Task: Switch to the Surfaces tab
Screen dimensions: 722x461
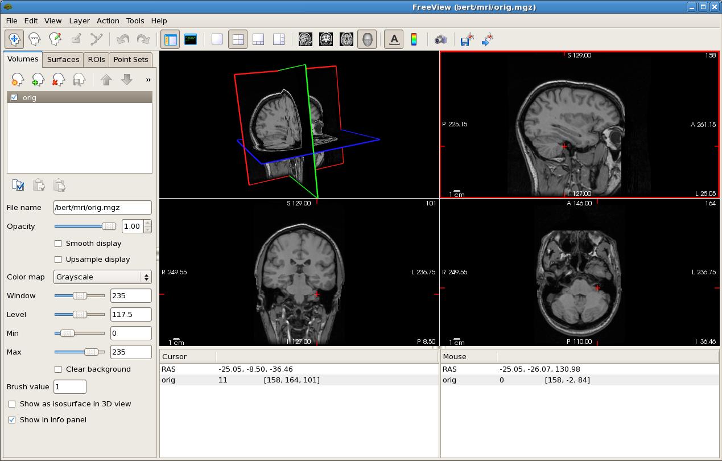Action: [63, 59]
